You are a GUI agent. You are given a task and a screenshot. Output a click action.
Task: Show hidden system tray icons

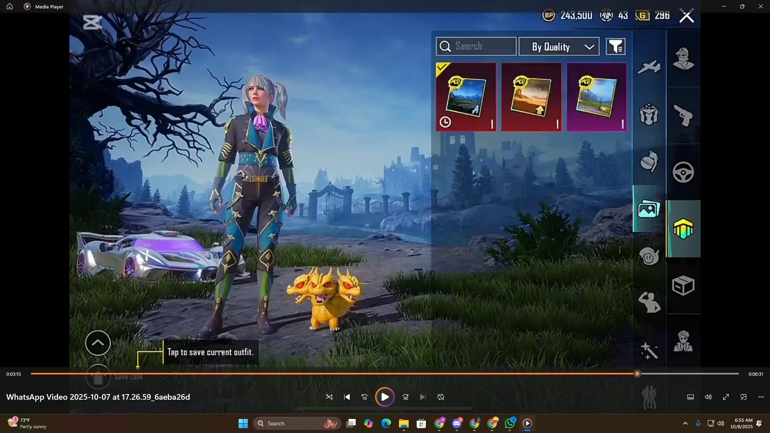[x=685, y=423]
